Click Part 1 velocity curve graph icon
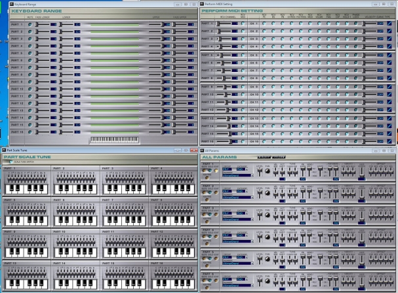 click(x=389, y=24)
